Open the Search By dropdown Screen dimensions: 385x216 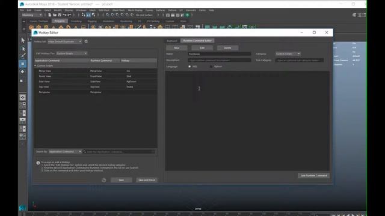pos(65,152)
